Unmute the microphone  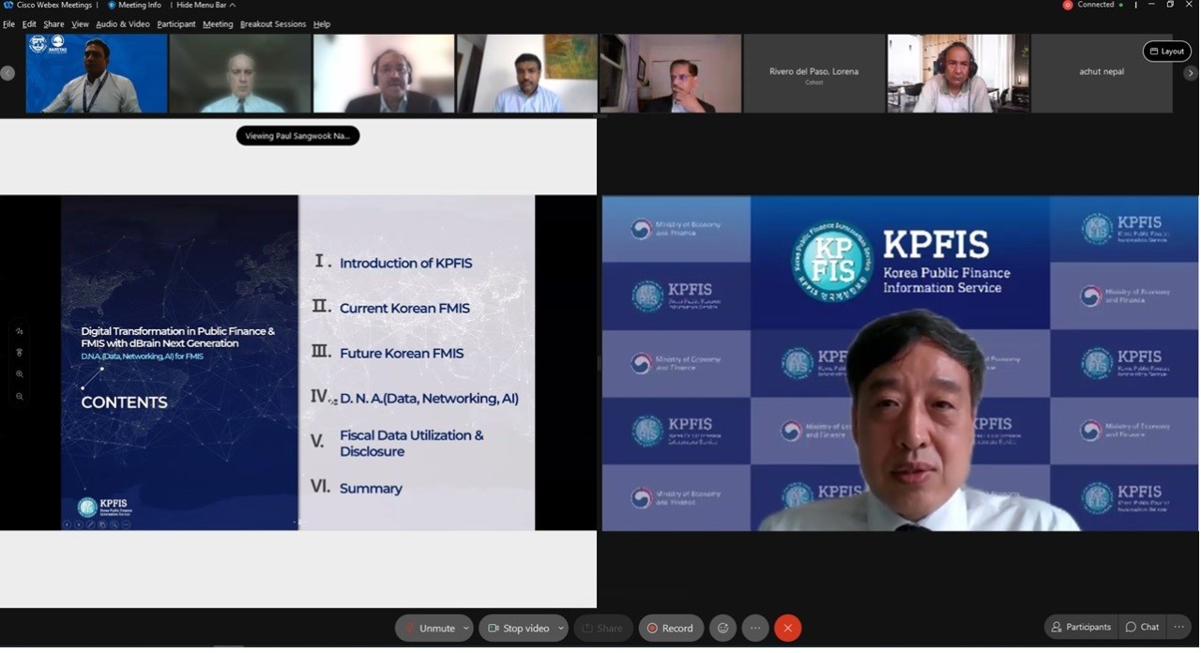click(429, 628)
